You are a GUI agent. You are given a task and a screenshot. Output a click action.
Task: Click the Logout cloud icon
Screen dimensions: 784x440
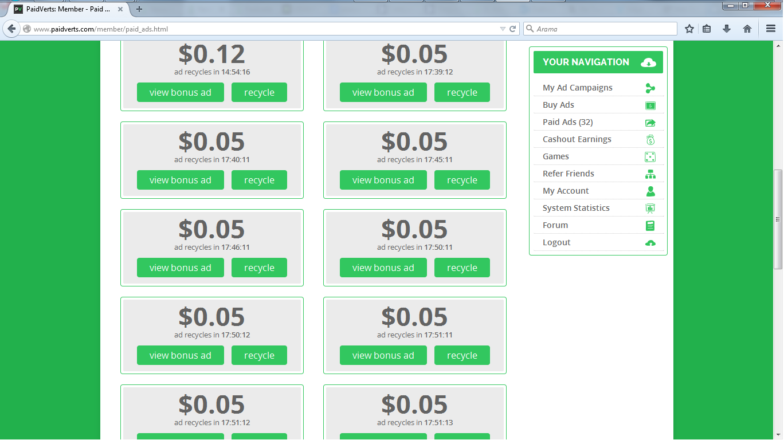click(x=650, y=243)
